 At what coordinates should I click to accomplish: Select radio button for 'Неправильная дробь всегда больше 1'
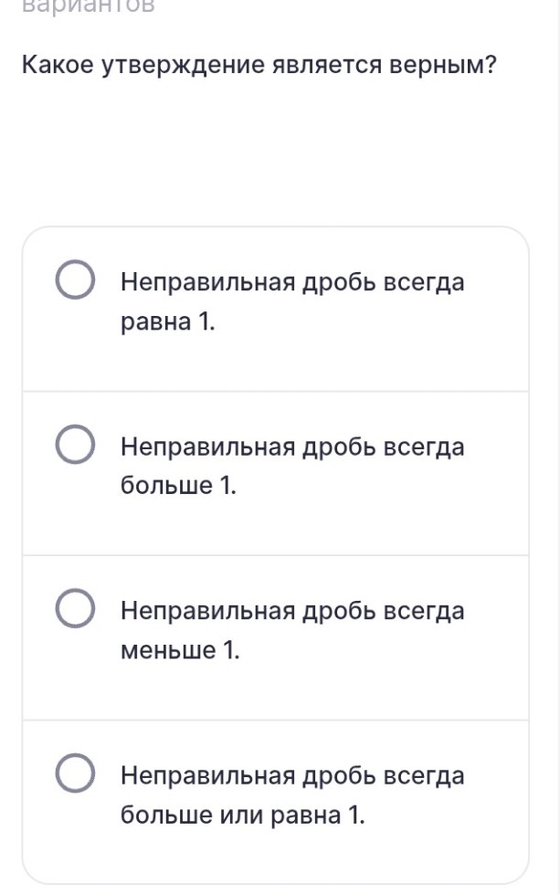point(77,445)
